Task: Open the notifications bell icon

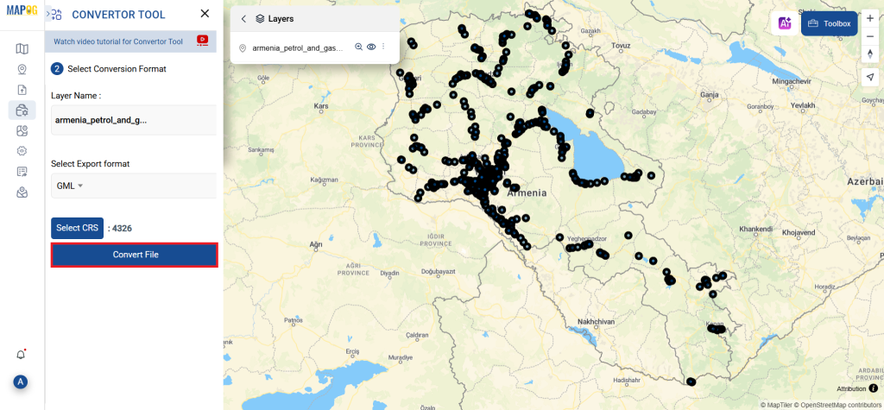Action: point(22,354)
